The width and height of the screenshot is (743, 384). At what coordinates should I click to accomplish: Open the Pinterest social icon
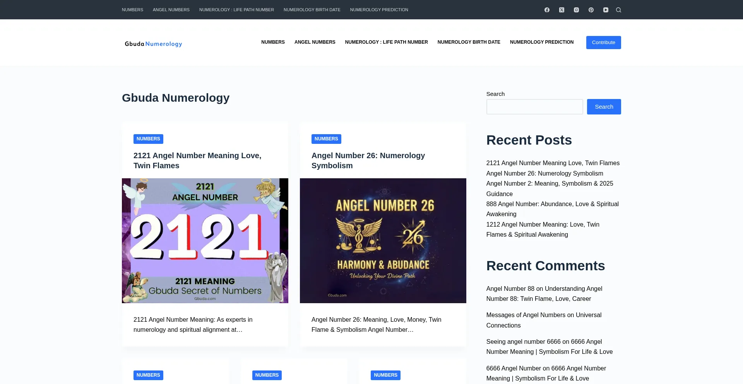[x=591, y=10]
